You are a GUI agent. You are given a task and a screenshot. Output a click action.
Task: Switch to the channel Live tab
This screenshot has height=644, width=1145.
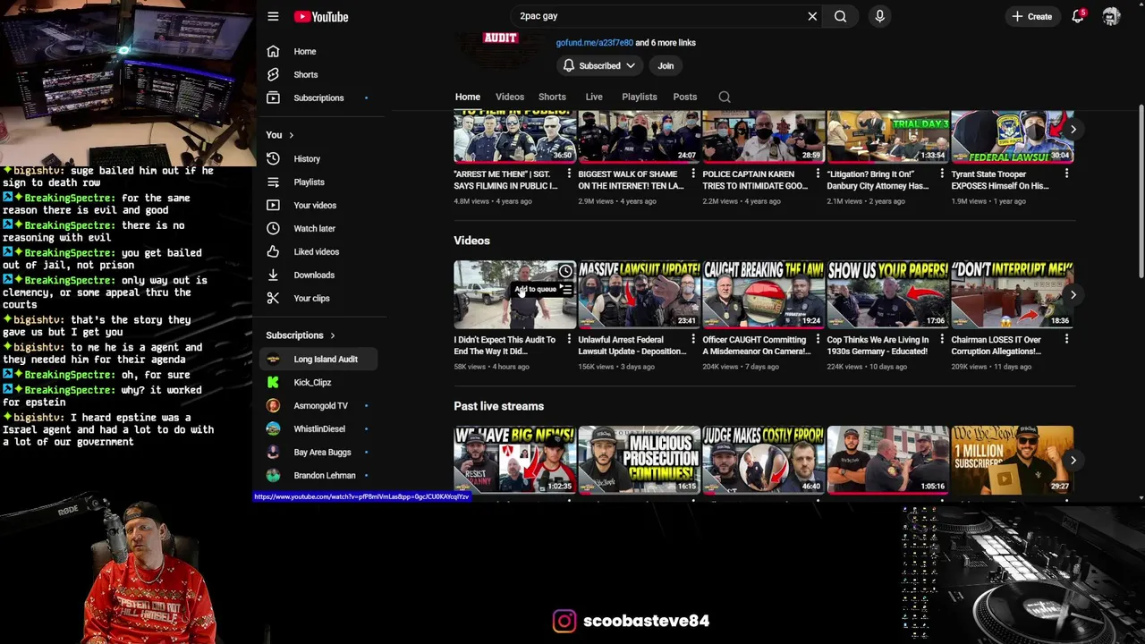point(594,97)
